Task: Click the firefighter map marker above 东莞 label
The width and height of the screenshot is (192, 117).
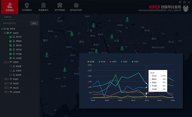Action: click(x=112, y=36)
